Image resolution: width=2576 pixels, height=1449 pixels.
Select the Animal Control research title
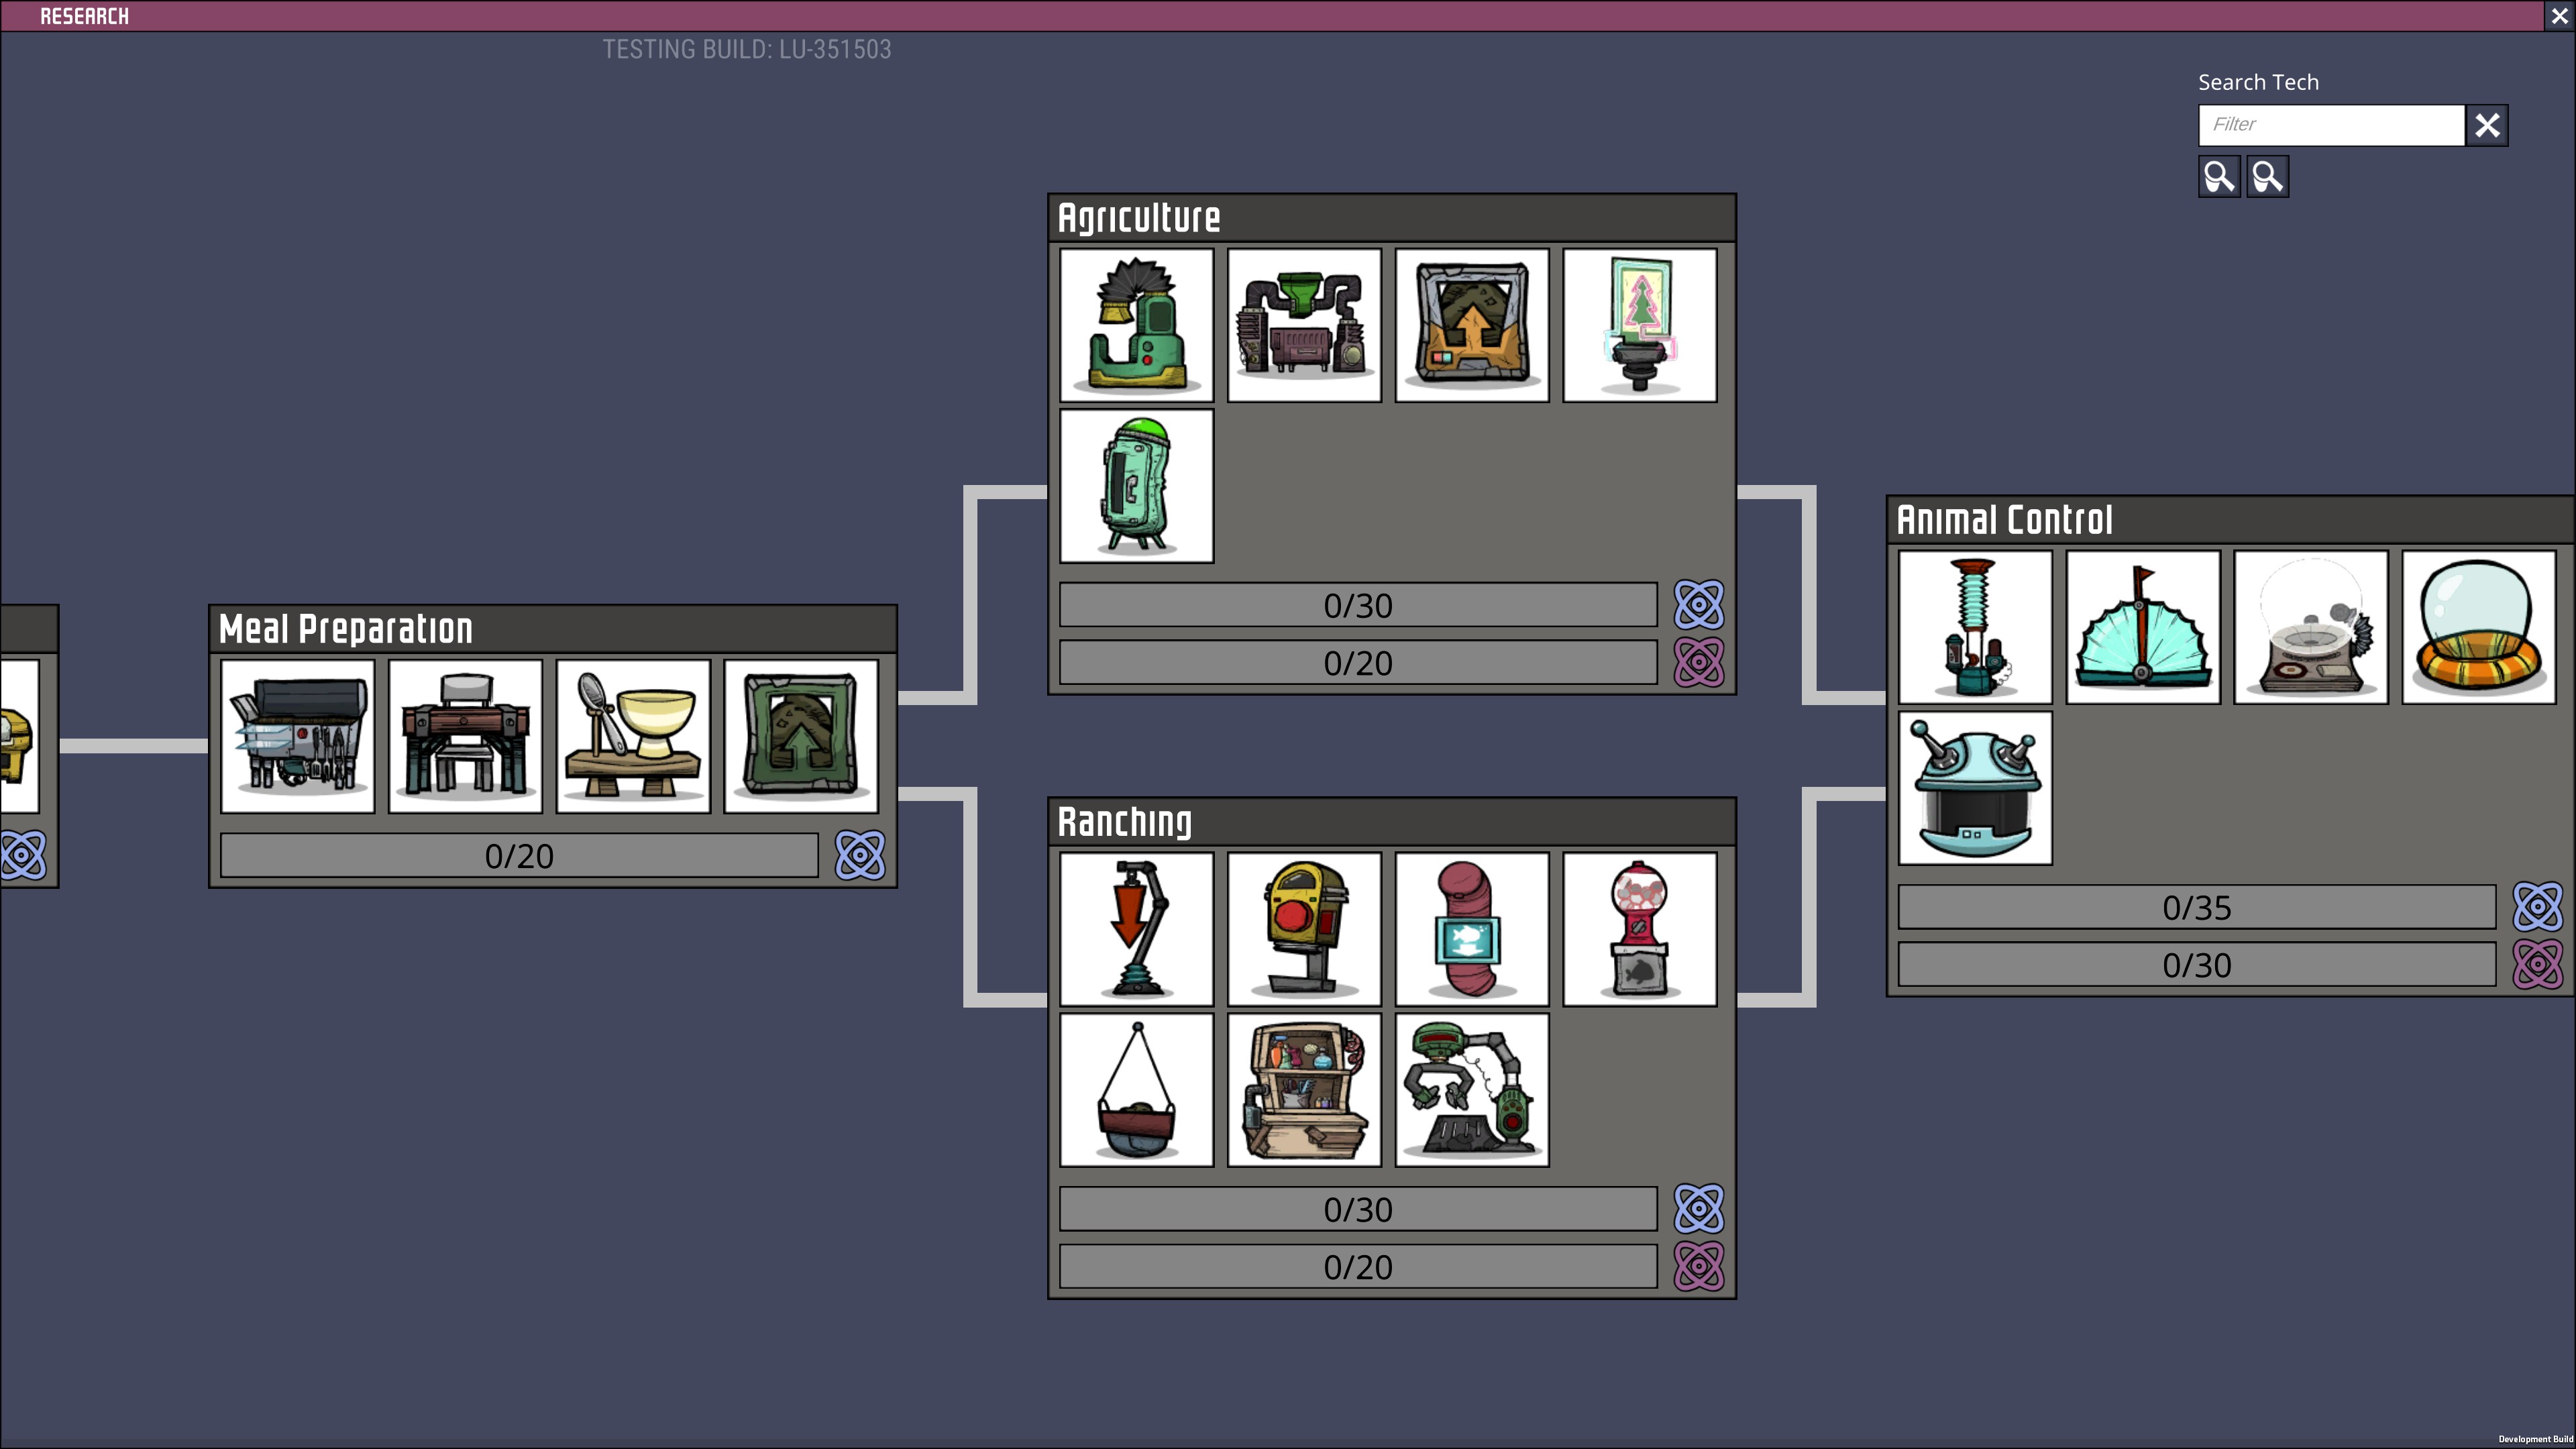pyautogui.click(x=2005, y=520)
